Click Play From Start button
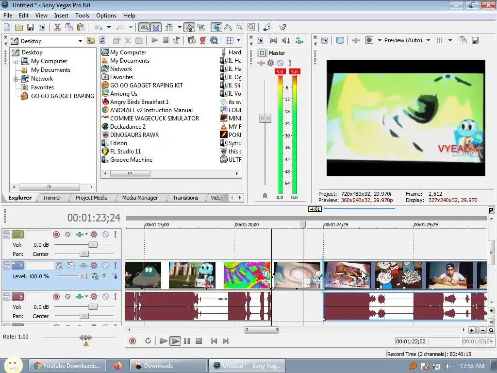497x373 pixels. point(163,341)
